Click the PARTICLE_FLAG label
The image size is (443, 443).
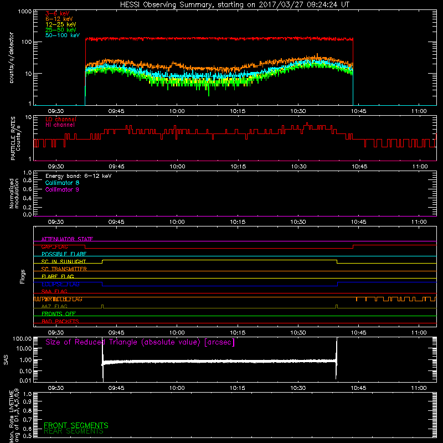pyautogui.click(x=62, y=299)
